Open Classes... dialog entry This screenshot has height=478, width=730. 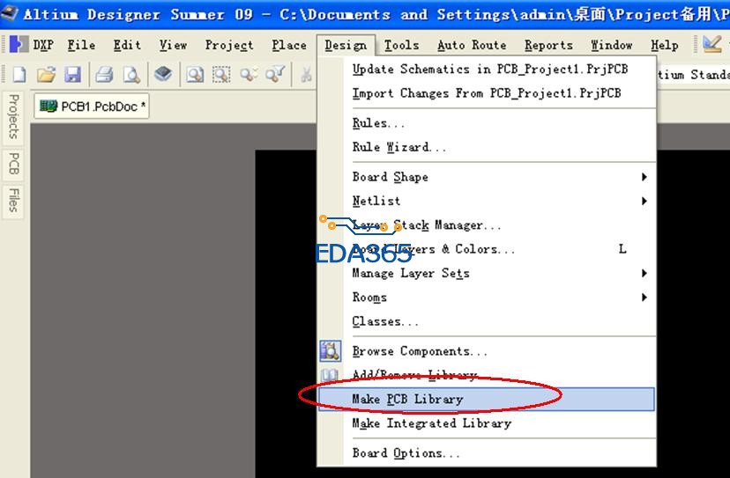pyautogui.click(x=487, y=321)
